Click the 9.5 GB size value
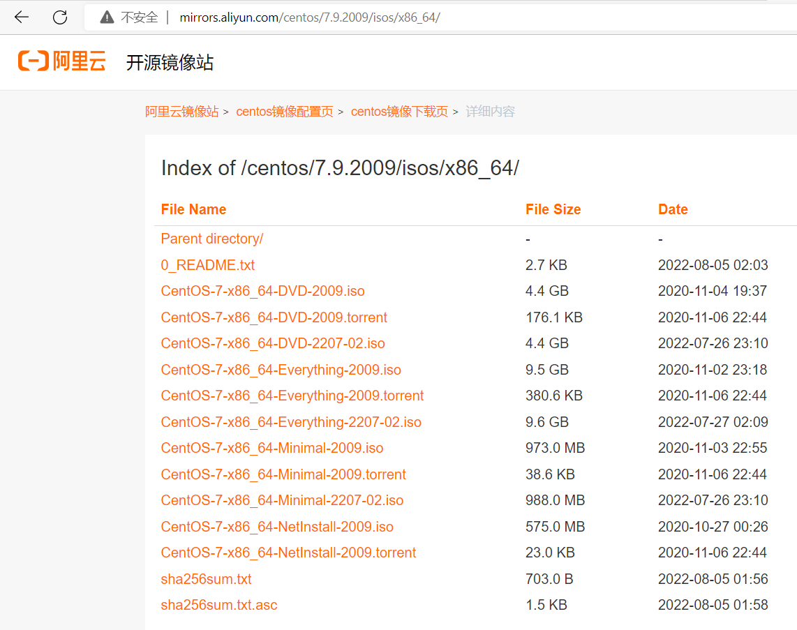 (x=547, y=370)
